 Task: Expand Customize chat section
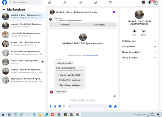pos(139,41)
